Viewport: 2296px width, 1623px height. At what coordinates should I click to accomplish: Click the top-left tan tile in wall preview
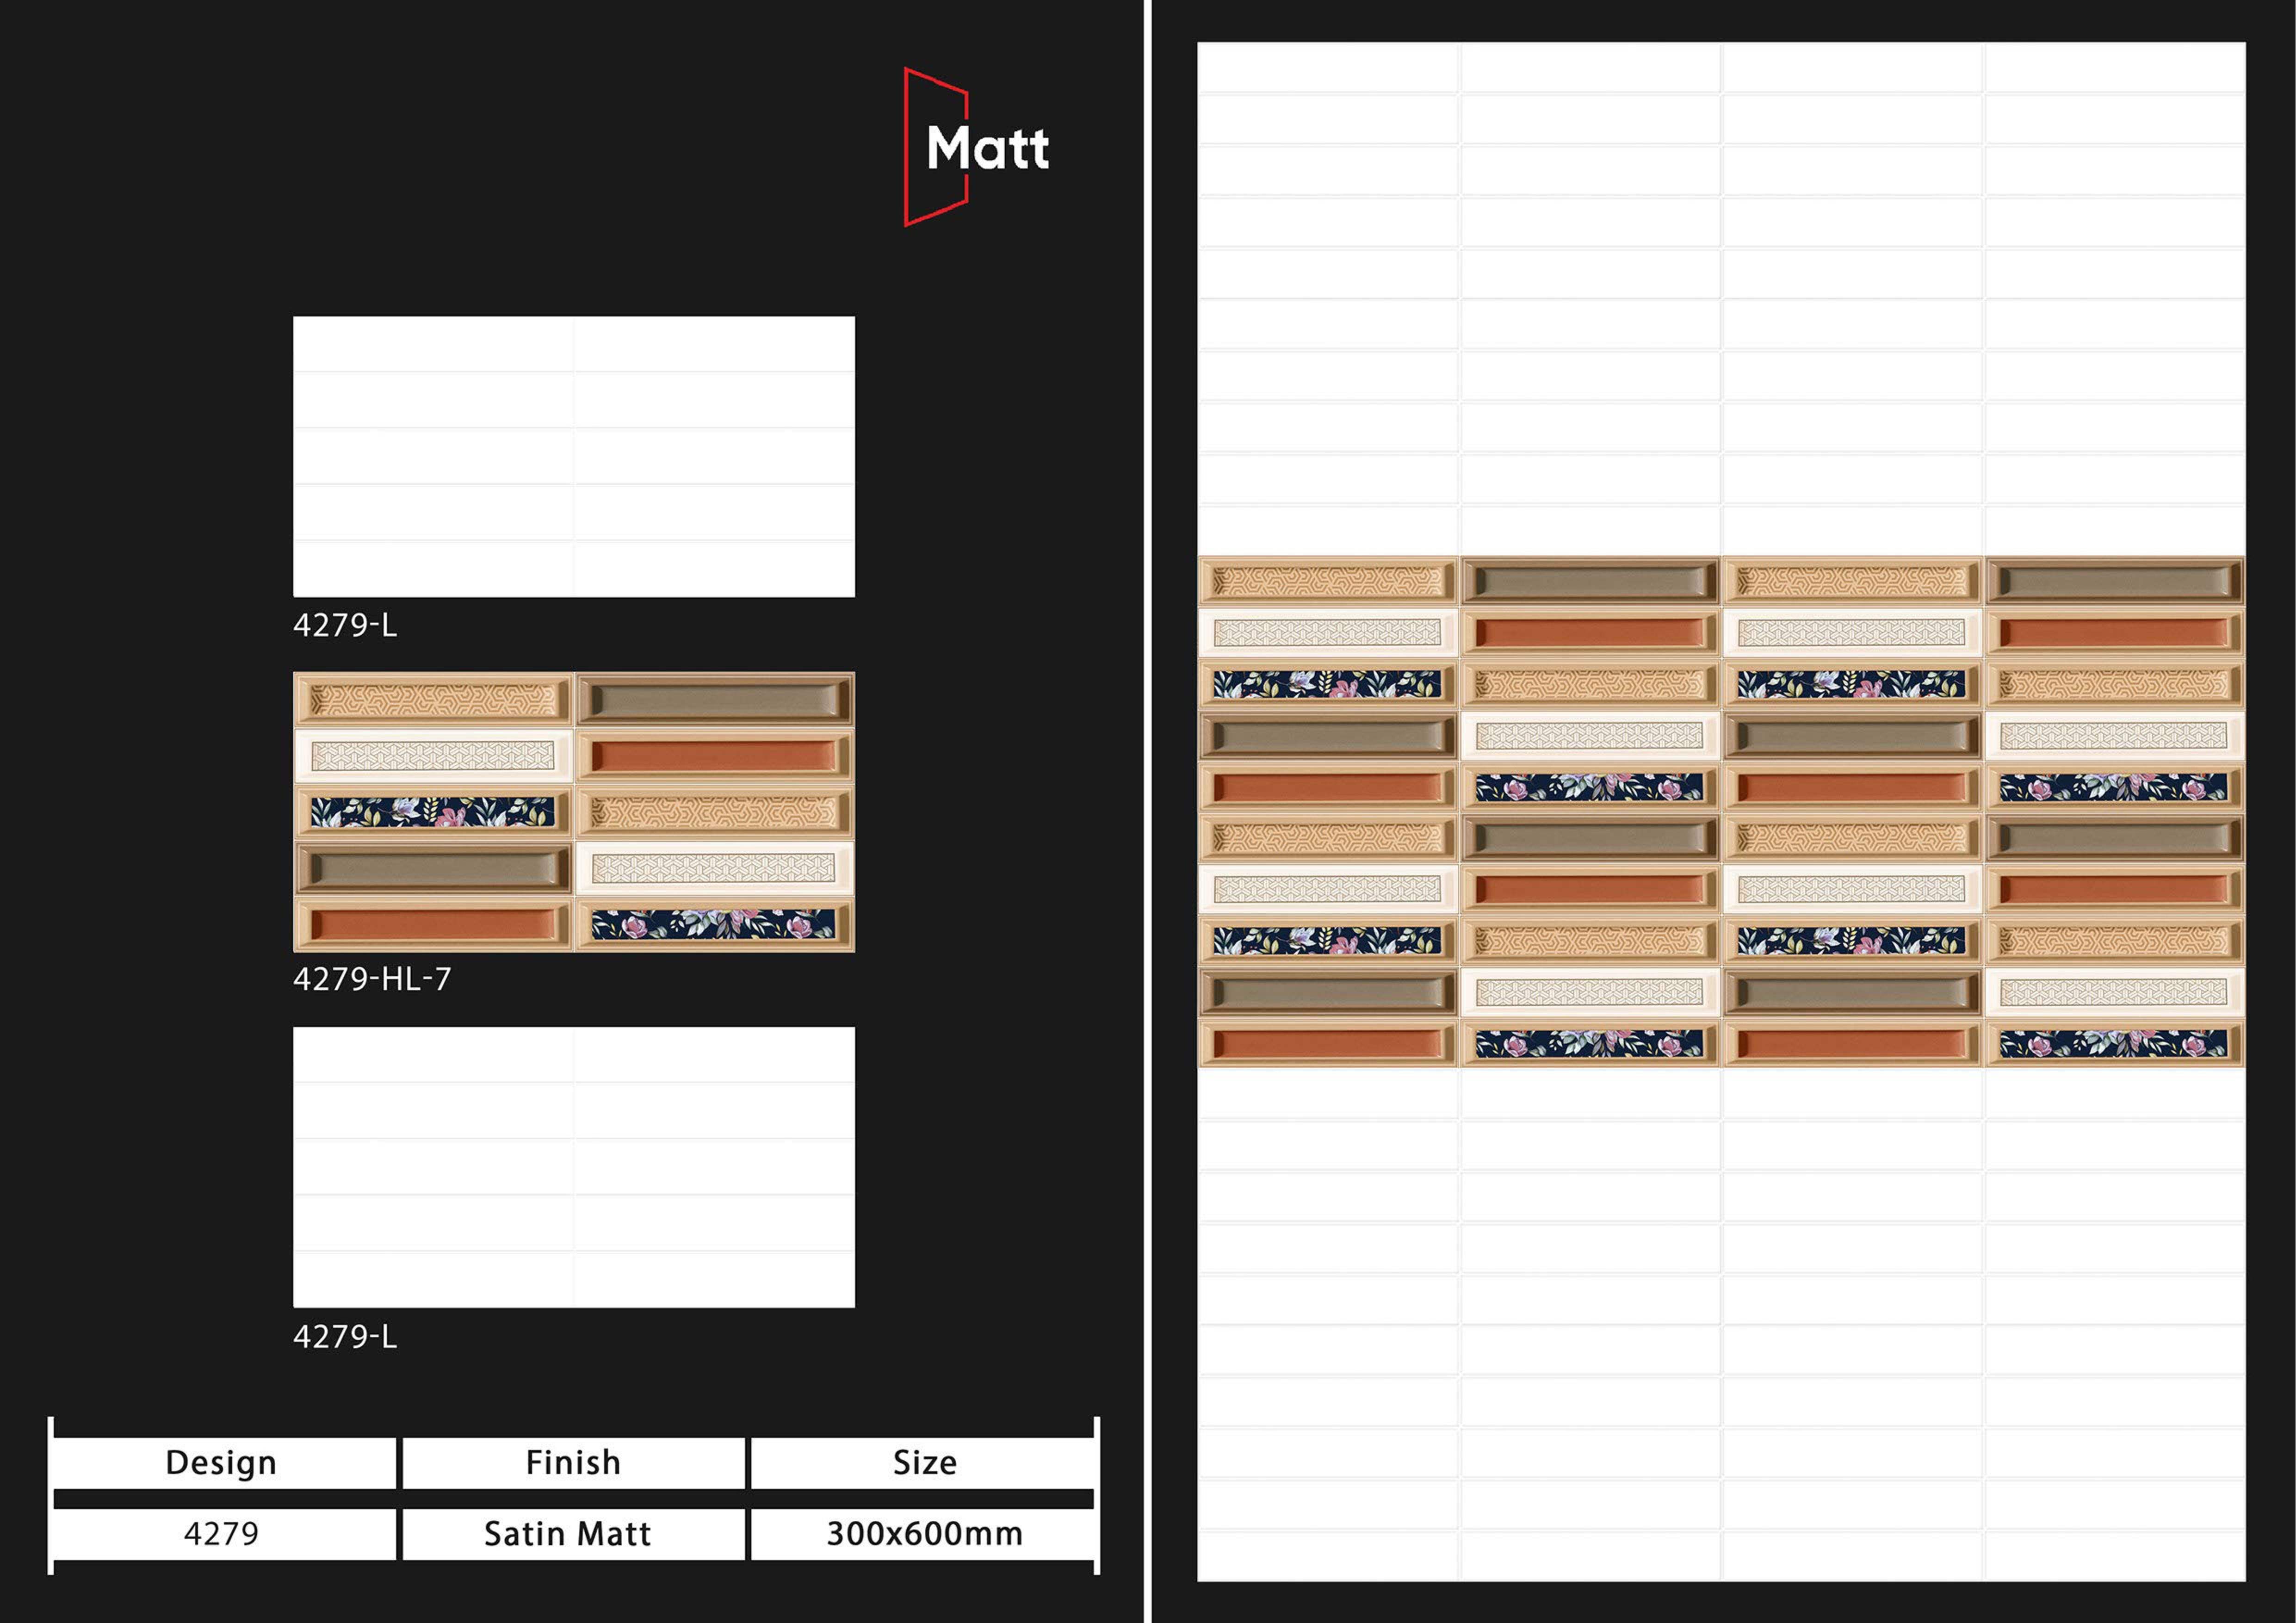coord(1328,581)
